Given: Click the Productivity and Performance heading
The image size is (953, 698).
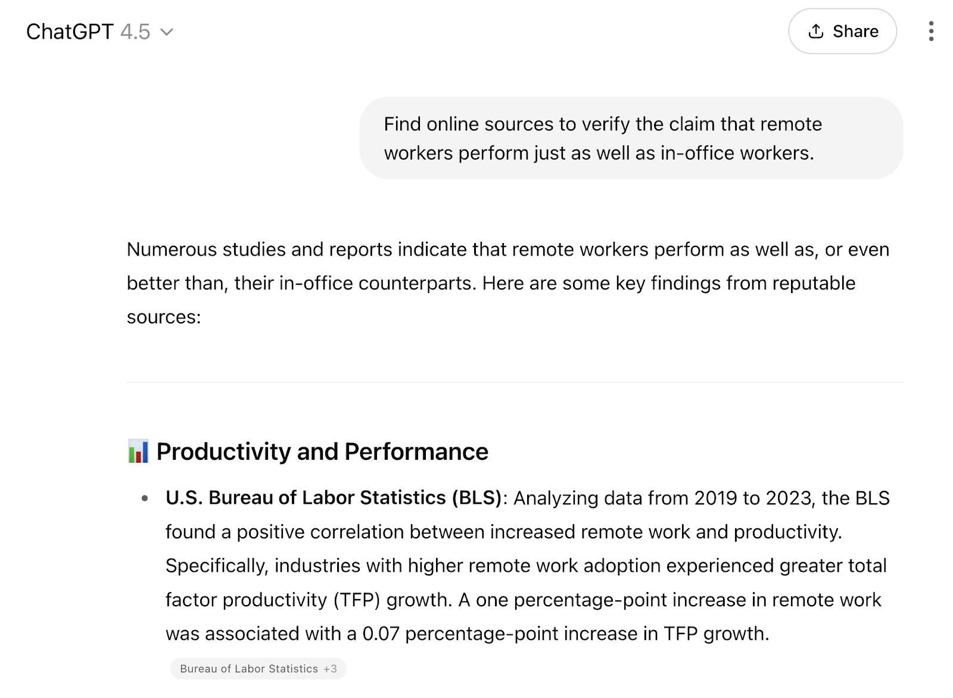Looking at the screenshot, I should [322, 451].
